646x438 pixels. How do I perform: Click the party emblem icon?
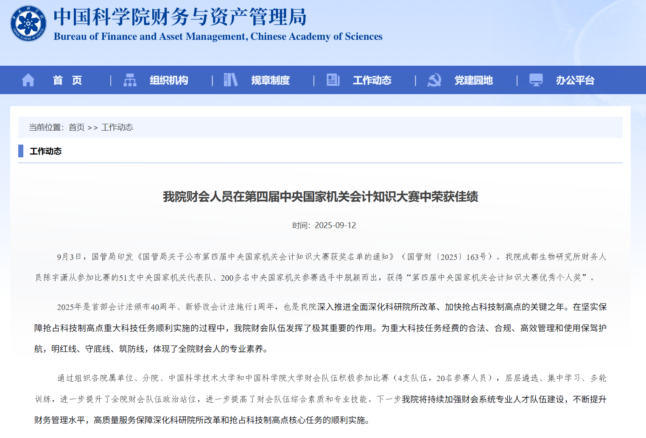tap(434, 80)
